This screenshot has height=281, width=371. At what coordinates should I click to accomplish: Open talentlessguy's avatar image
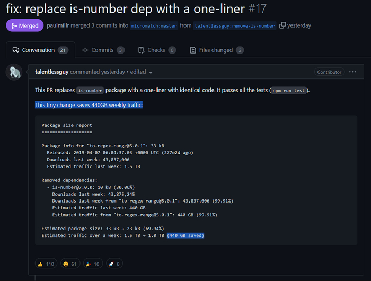tap(14, 72)
